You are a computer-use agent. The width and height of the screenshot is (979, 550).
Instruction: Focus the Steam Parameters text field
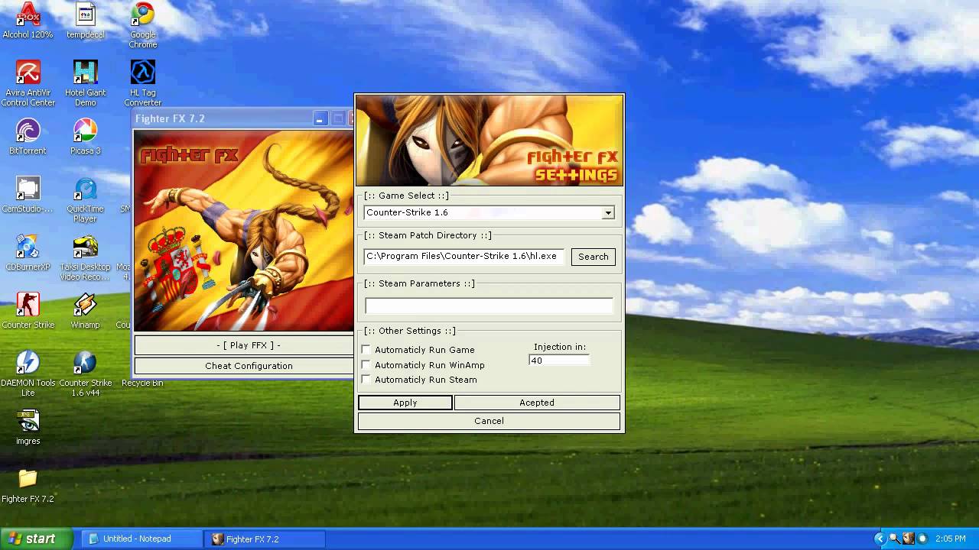tap(489, 306)
